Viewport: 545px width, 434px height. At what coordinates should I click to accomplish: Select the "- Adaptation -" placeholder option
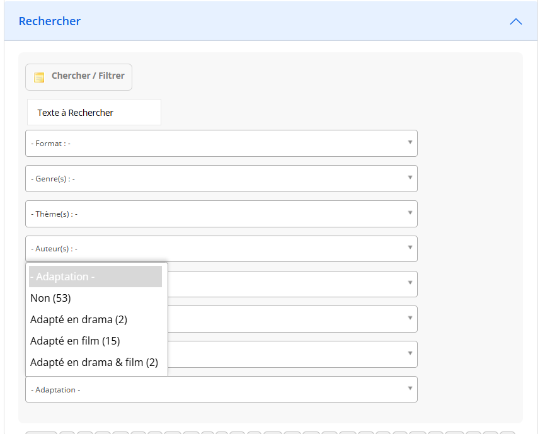[96, 277]
